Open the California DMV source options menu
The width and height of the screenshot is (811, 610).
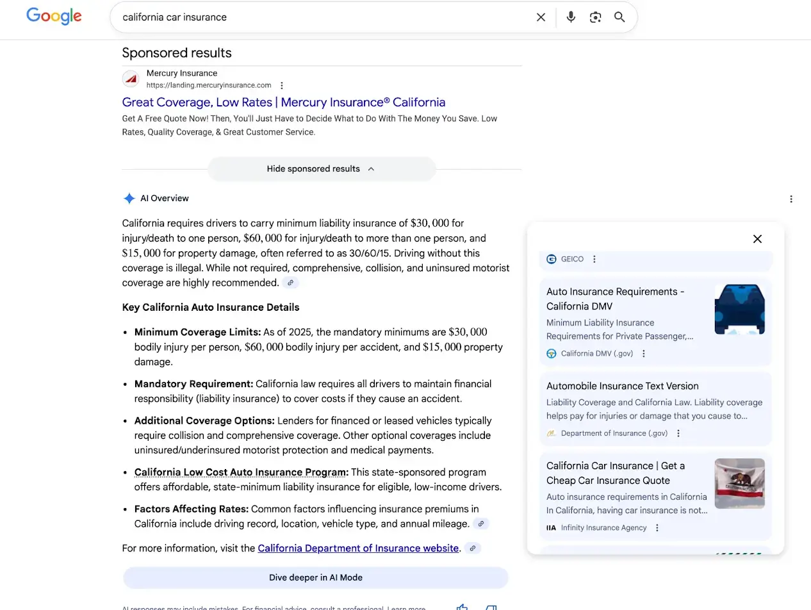click(x=644, y=354)
